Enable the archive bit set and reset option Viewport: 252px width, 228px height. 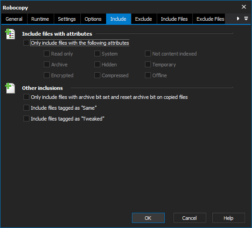click(26, 97)
